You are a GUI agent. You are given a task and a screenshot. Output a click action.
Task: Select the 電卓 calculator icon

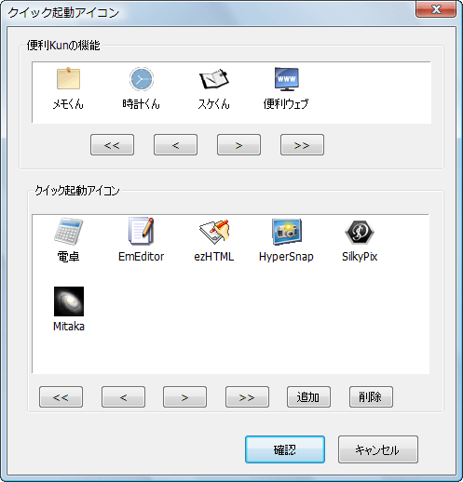click(x=68, y=232)
